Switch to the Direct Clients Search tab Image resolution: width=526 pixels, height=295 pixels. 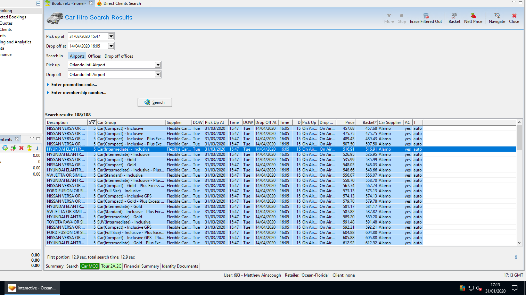(x=122, y=3)
